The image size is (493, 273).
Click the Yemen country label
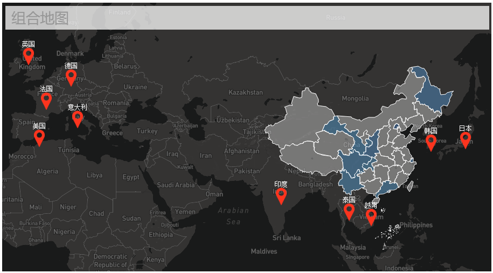click(185, 212)
